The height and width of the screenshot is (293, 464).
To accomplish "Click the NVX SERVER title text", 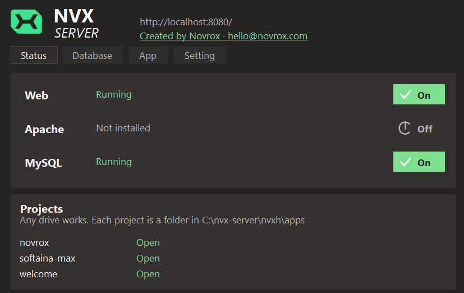I will 76,24.
